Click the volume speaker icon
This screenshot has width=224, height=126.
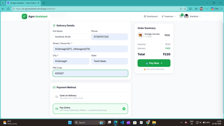point(200,122)
